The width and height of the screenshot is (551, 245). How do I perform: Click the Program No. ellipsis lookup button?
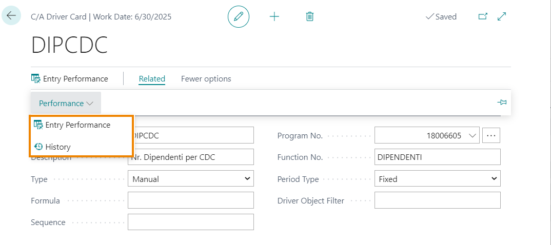coord(491,135)
